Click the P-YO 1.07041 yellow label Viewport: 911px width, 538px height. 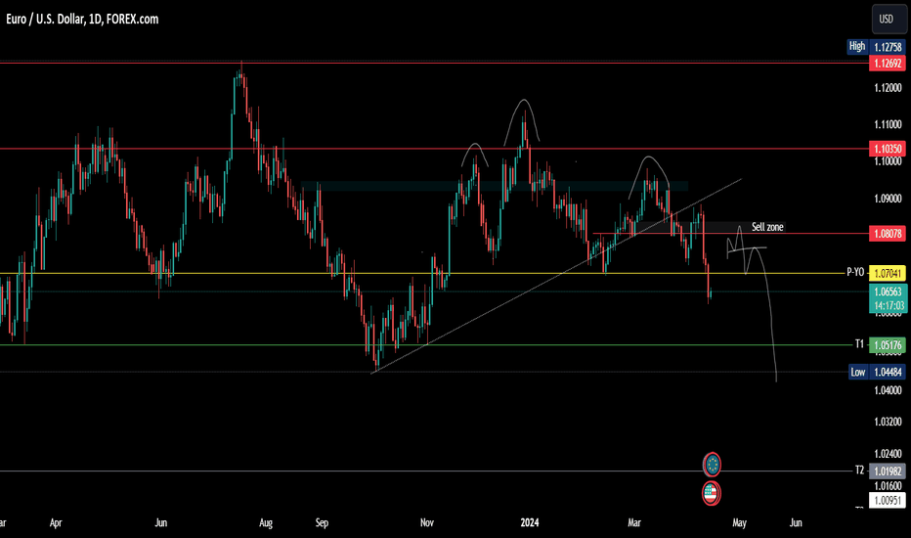[x=876, y=273]
